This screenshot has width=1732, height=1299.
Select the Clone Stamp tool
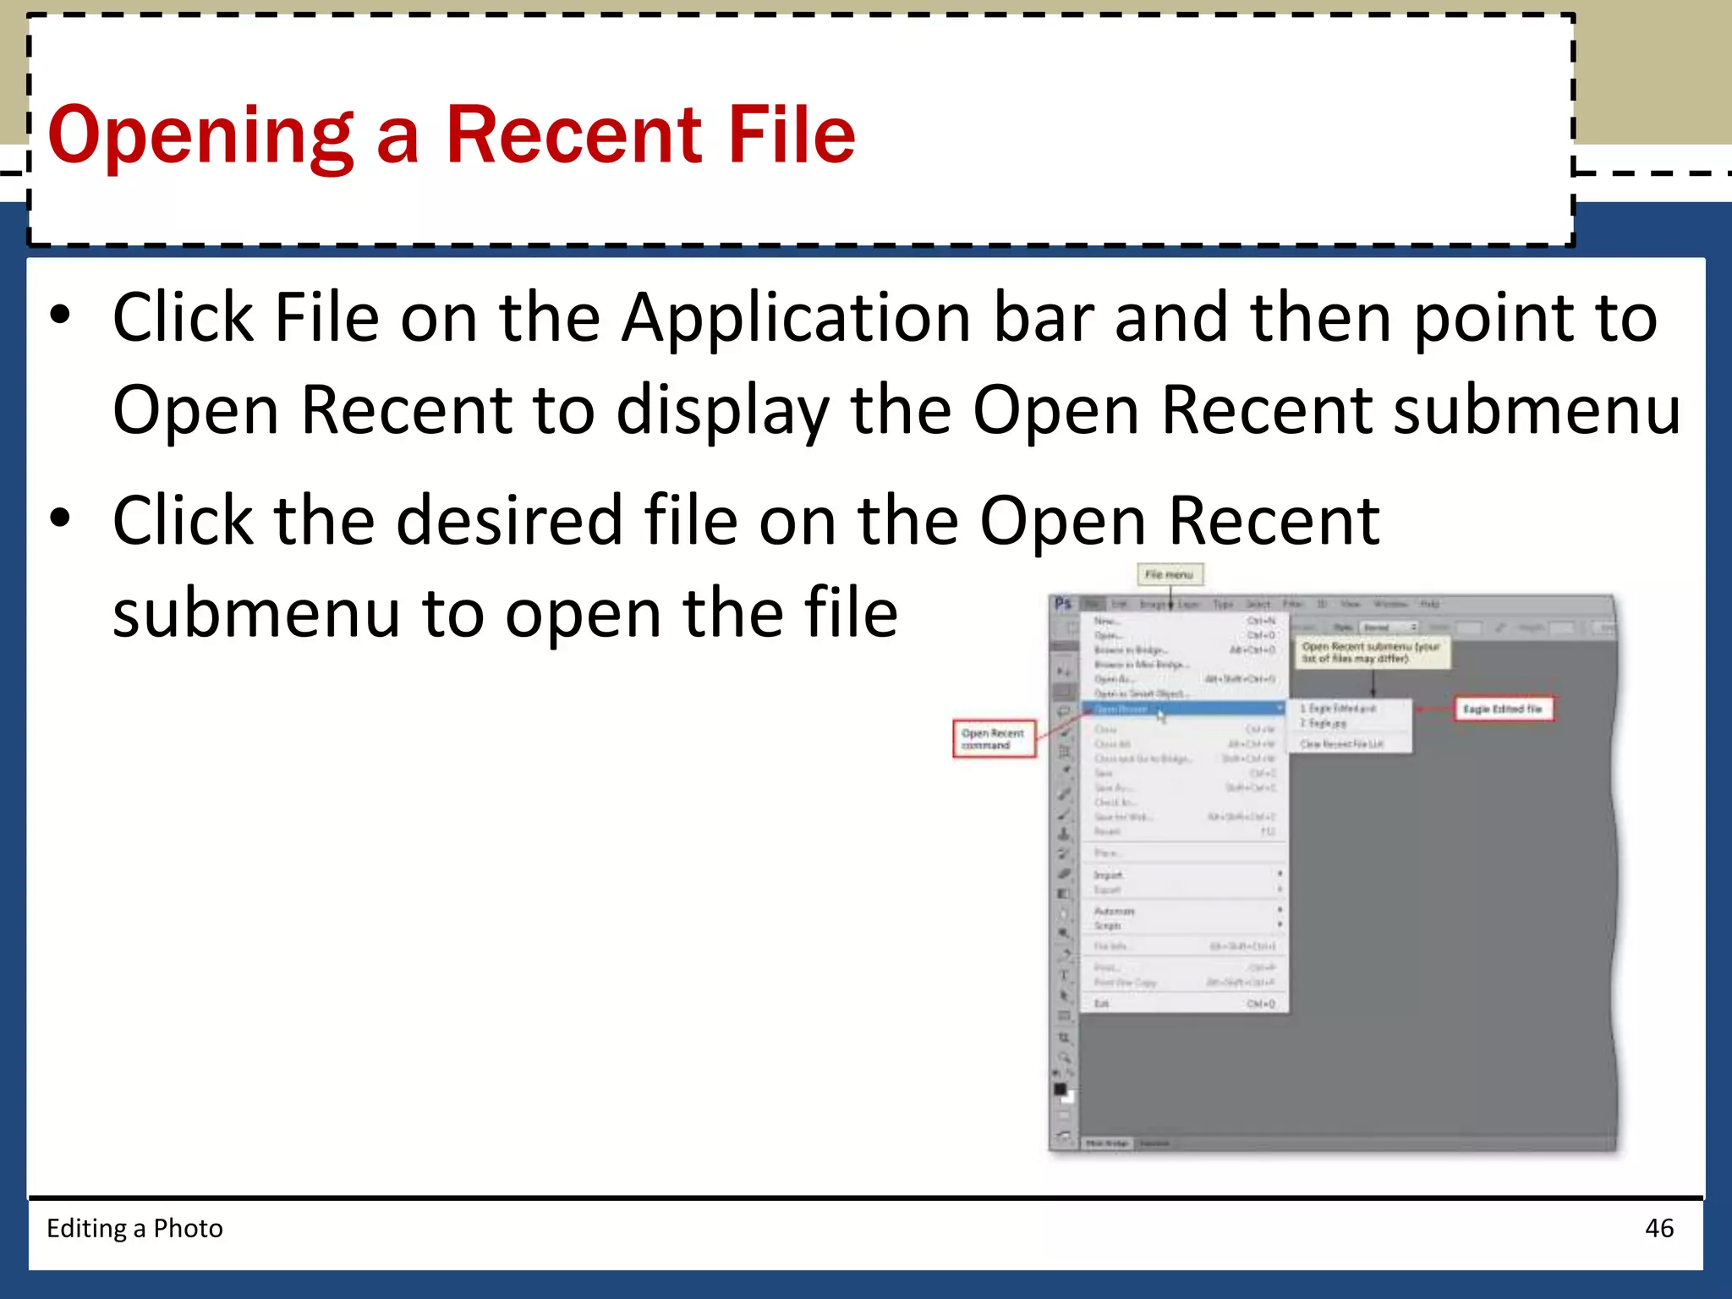point(1064,834)
